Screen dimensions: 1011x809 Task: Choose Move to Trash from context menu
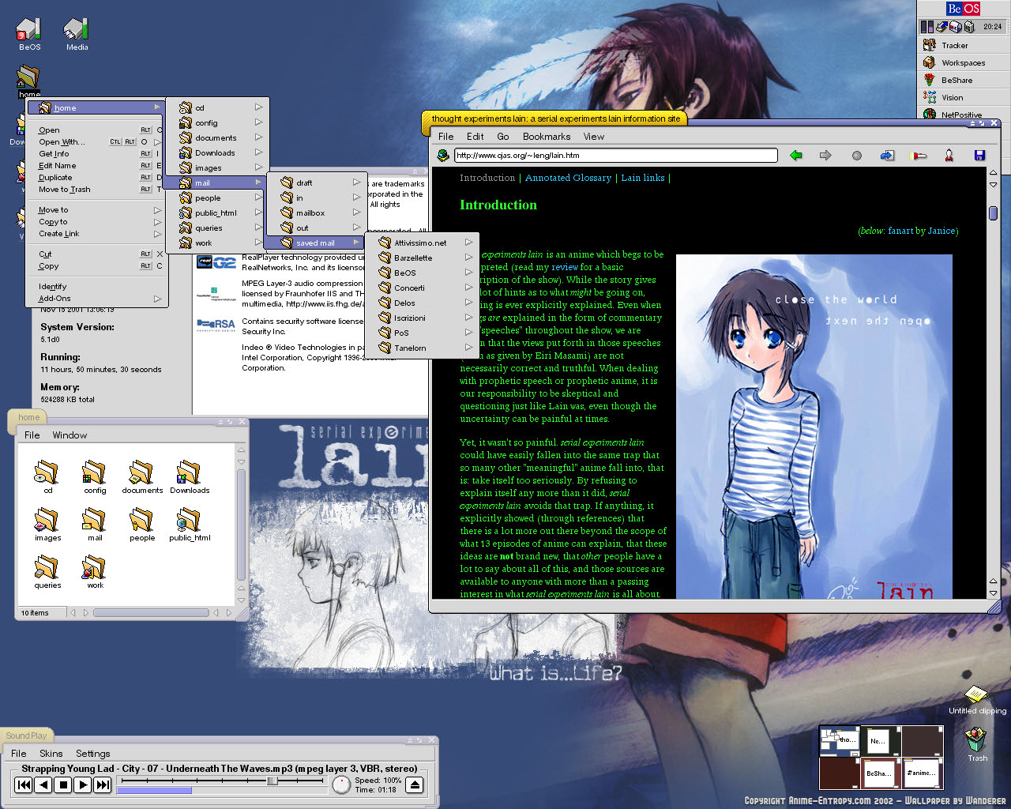pyautogui.click(x=97, y=190)
